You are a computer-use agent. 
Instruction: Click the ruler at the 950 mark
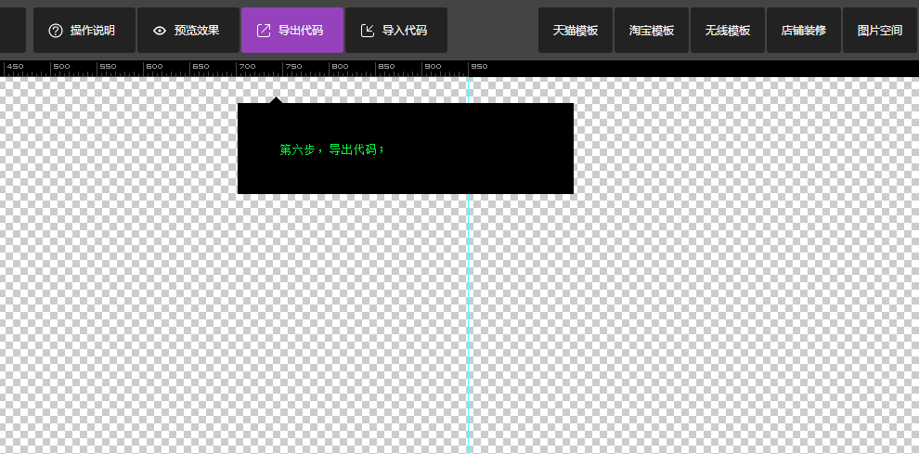click(479, 67)
